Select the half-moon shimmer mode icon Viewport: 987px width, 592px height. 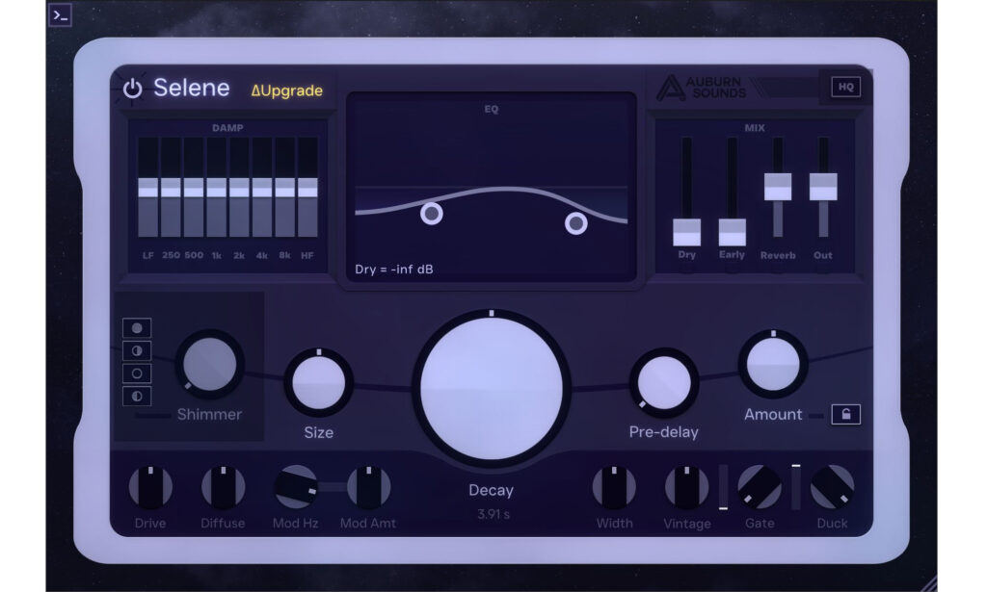pyautogui.click(x=137, y=351)
